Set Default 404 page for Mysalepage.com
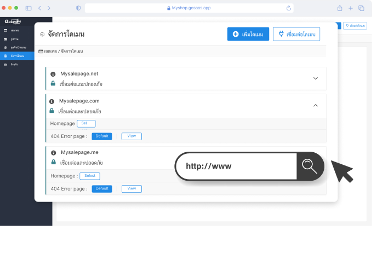Viewport: 377px width, 253px height. [x=102, y=136]
